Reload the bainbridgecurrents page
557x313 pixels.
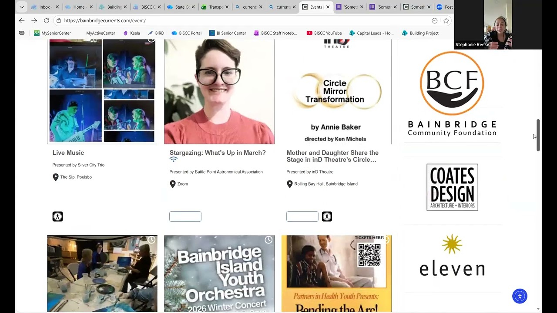[47, 20]
